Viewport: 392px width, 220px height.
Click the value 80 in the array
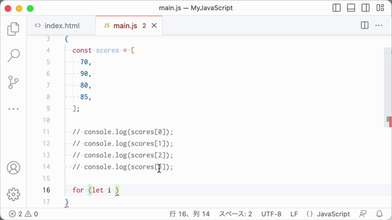click(x=84, y=86)
